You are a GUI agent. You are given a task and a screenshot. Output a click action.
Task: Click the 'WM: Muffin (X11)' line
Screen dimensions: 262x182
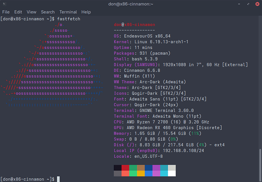coord(134,76)
